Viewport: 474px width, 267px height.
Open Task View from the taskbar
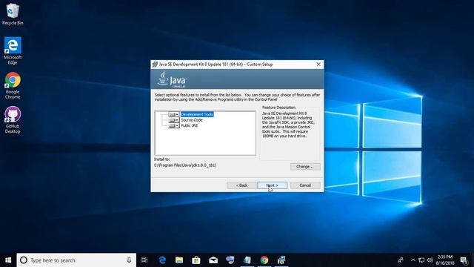144,260
